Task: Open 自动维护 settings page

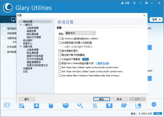Action: click(28, 40)
